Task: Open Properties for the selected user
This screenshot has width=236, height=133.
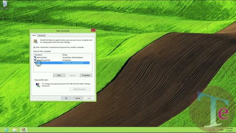Action: click(x=86, y=75)
